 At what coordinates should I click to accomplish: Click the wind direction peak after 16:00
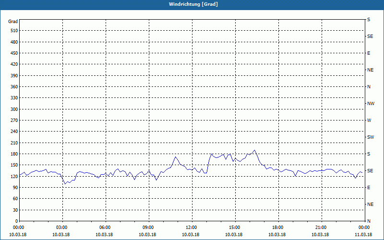point(255,150)
